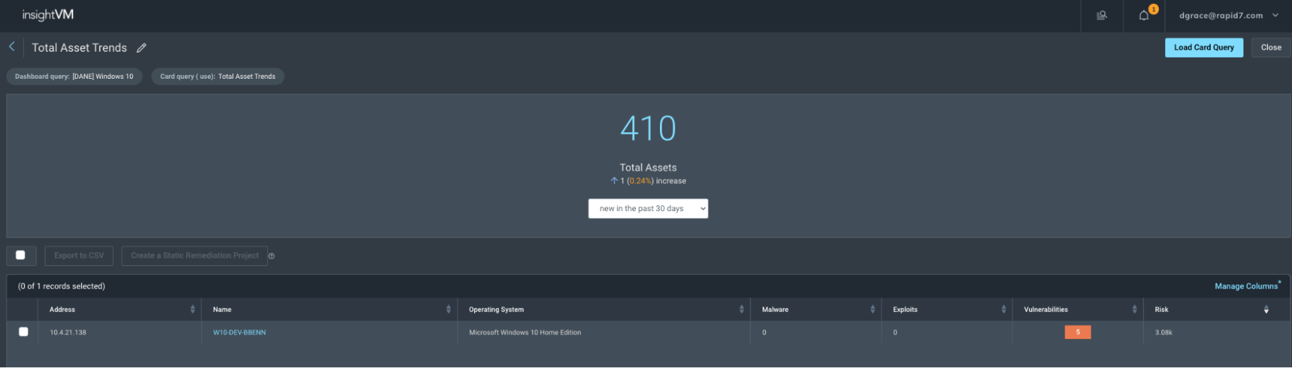1292x368 pixels.
Task: Click the back arrow beside Total Asset Trends
Action: point(12,46)
